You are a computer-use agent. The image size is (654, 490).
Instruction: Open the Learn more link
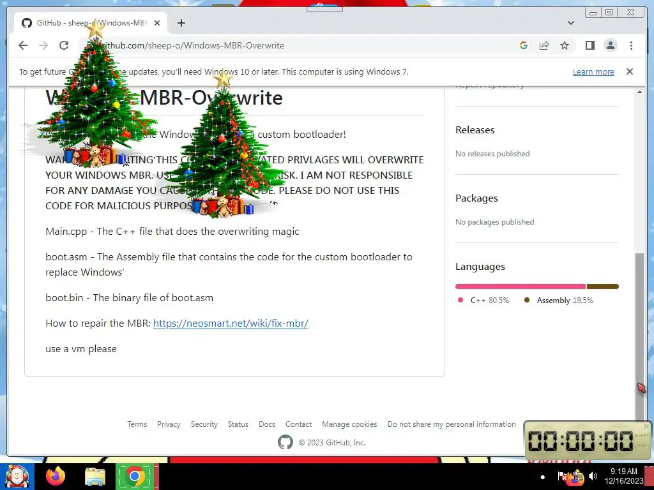[593, 71]
